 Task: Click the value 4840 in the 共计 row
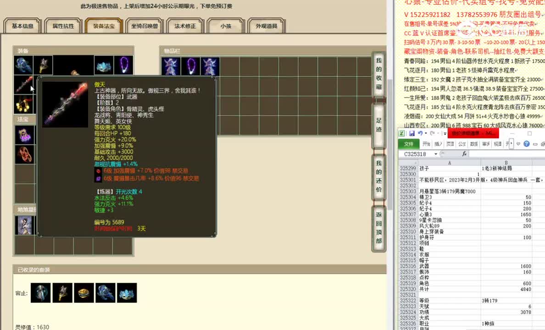coord(506,289)
